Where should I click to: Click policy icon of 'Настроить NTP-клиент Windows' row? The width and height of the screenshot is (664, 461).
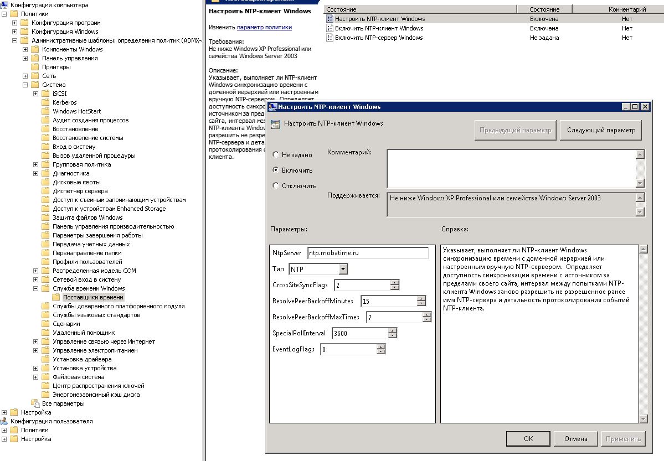[330, 19]
